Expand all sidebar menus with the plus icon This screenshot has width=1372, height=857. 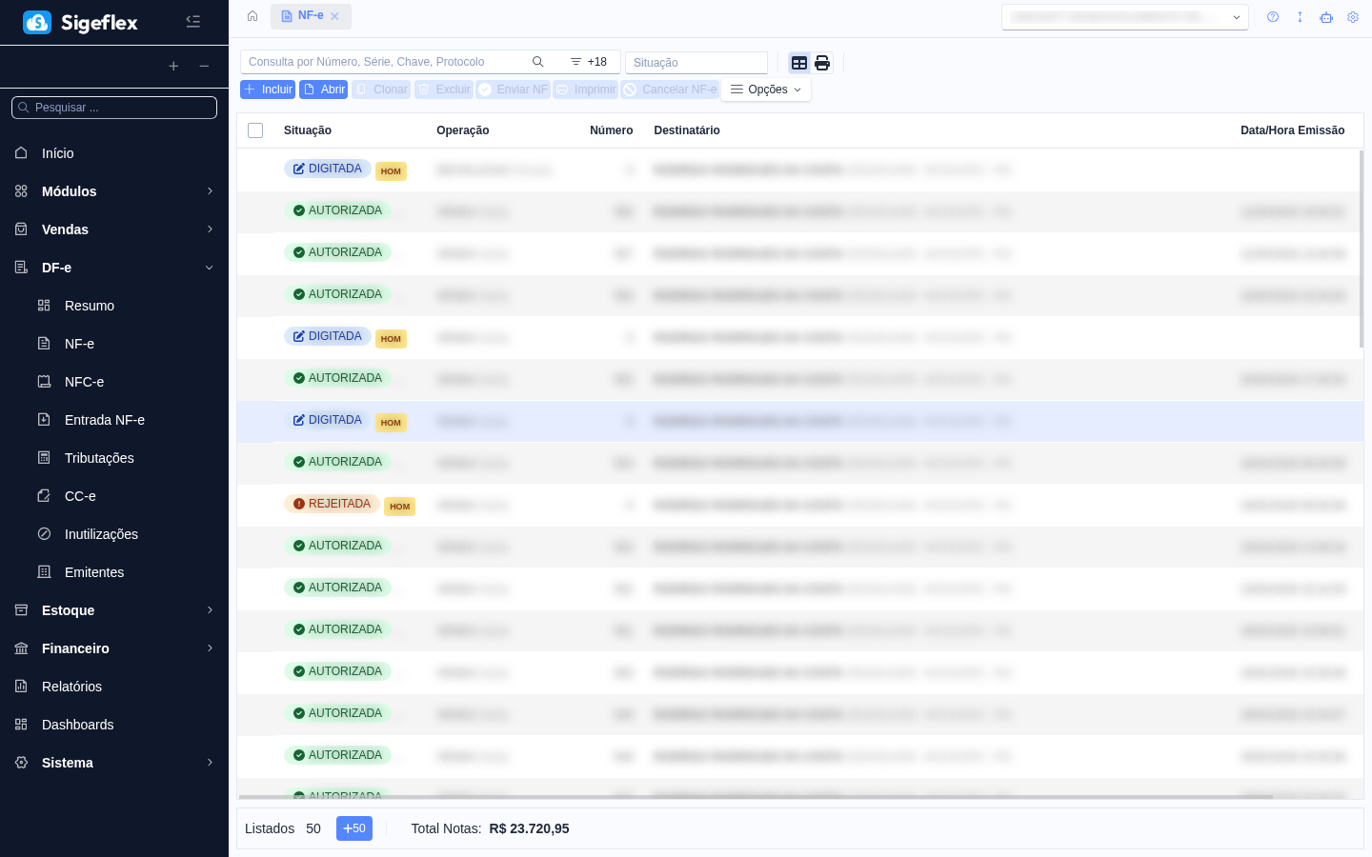click(173, 66)
